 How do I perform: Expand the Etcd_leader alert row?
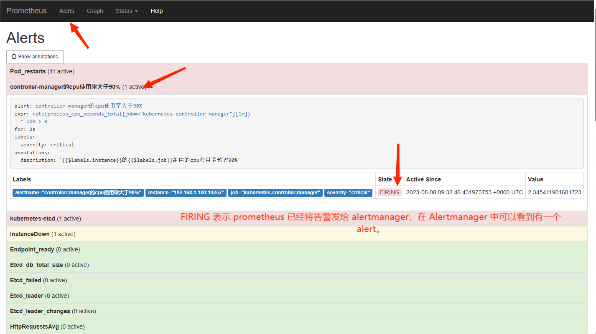click(x=297, y=296)
